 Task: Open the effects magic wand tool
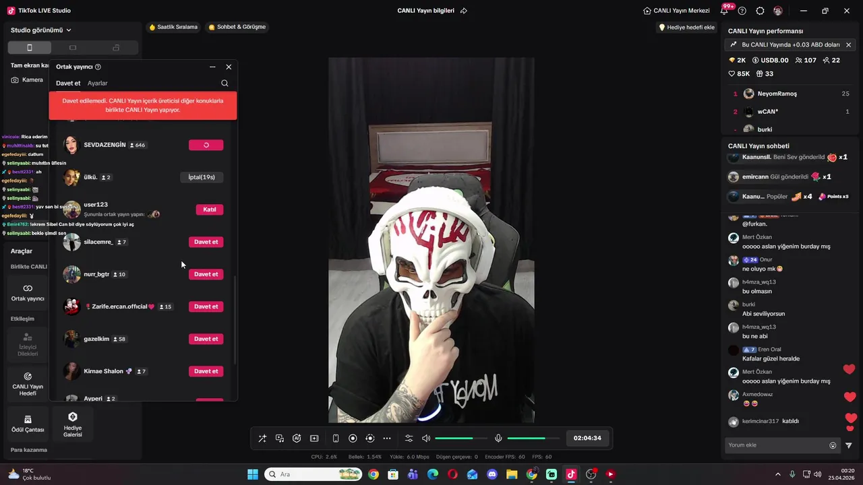tap(262, 439)
